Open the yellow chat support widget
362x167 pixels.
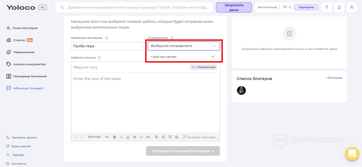tap(352, 154)
